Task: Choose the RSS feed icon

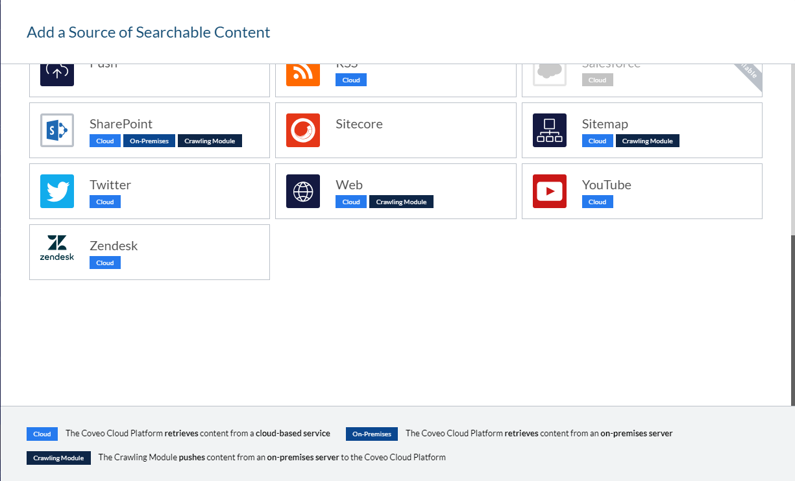Action: pyautogui.click(x=303, y=75)
